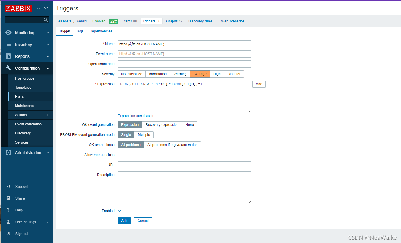Click into the Name field
The height and width of the screenshot is (243, 401).
pos(184,44)
